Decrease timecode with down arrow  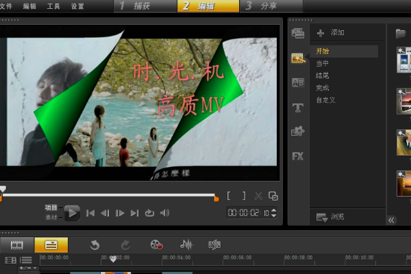pos(273,215)
